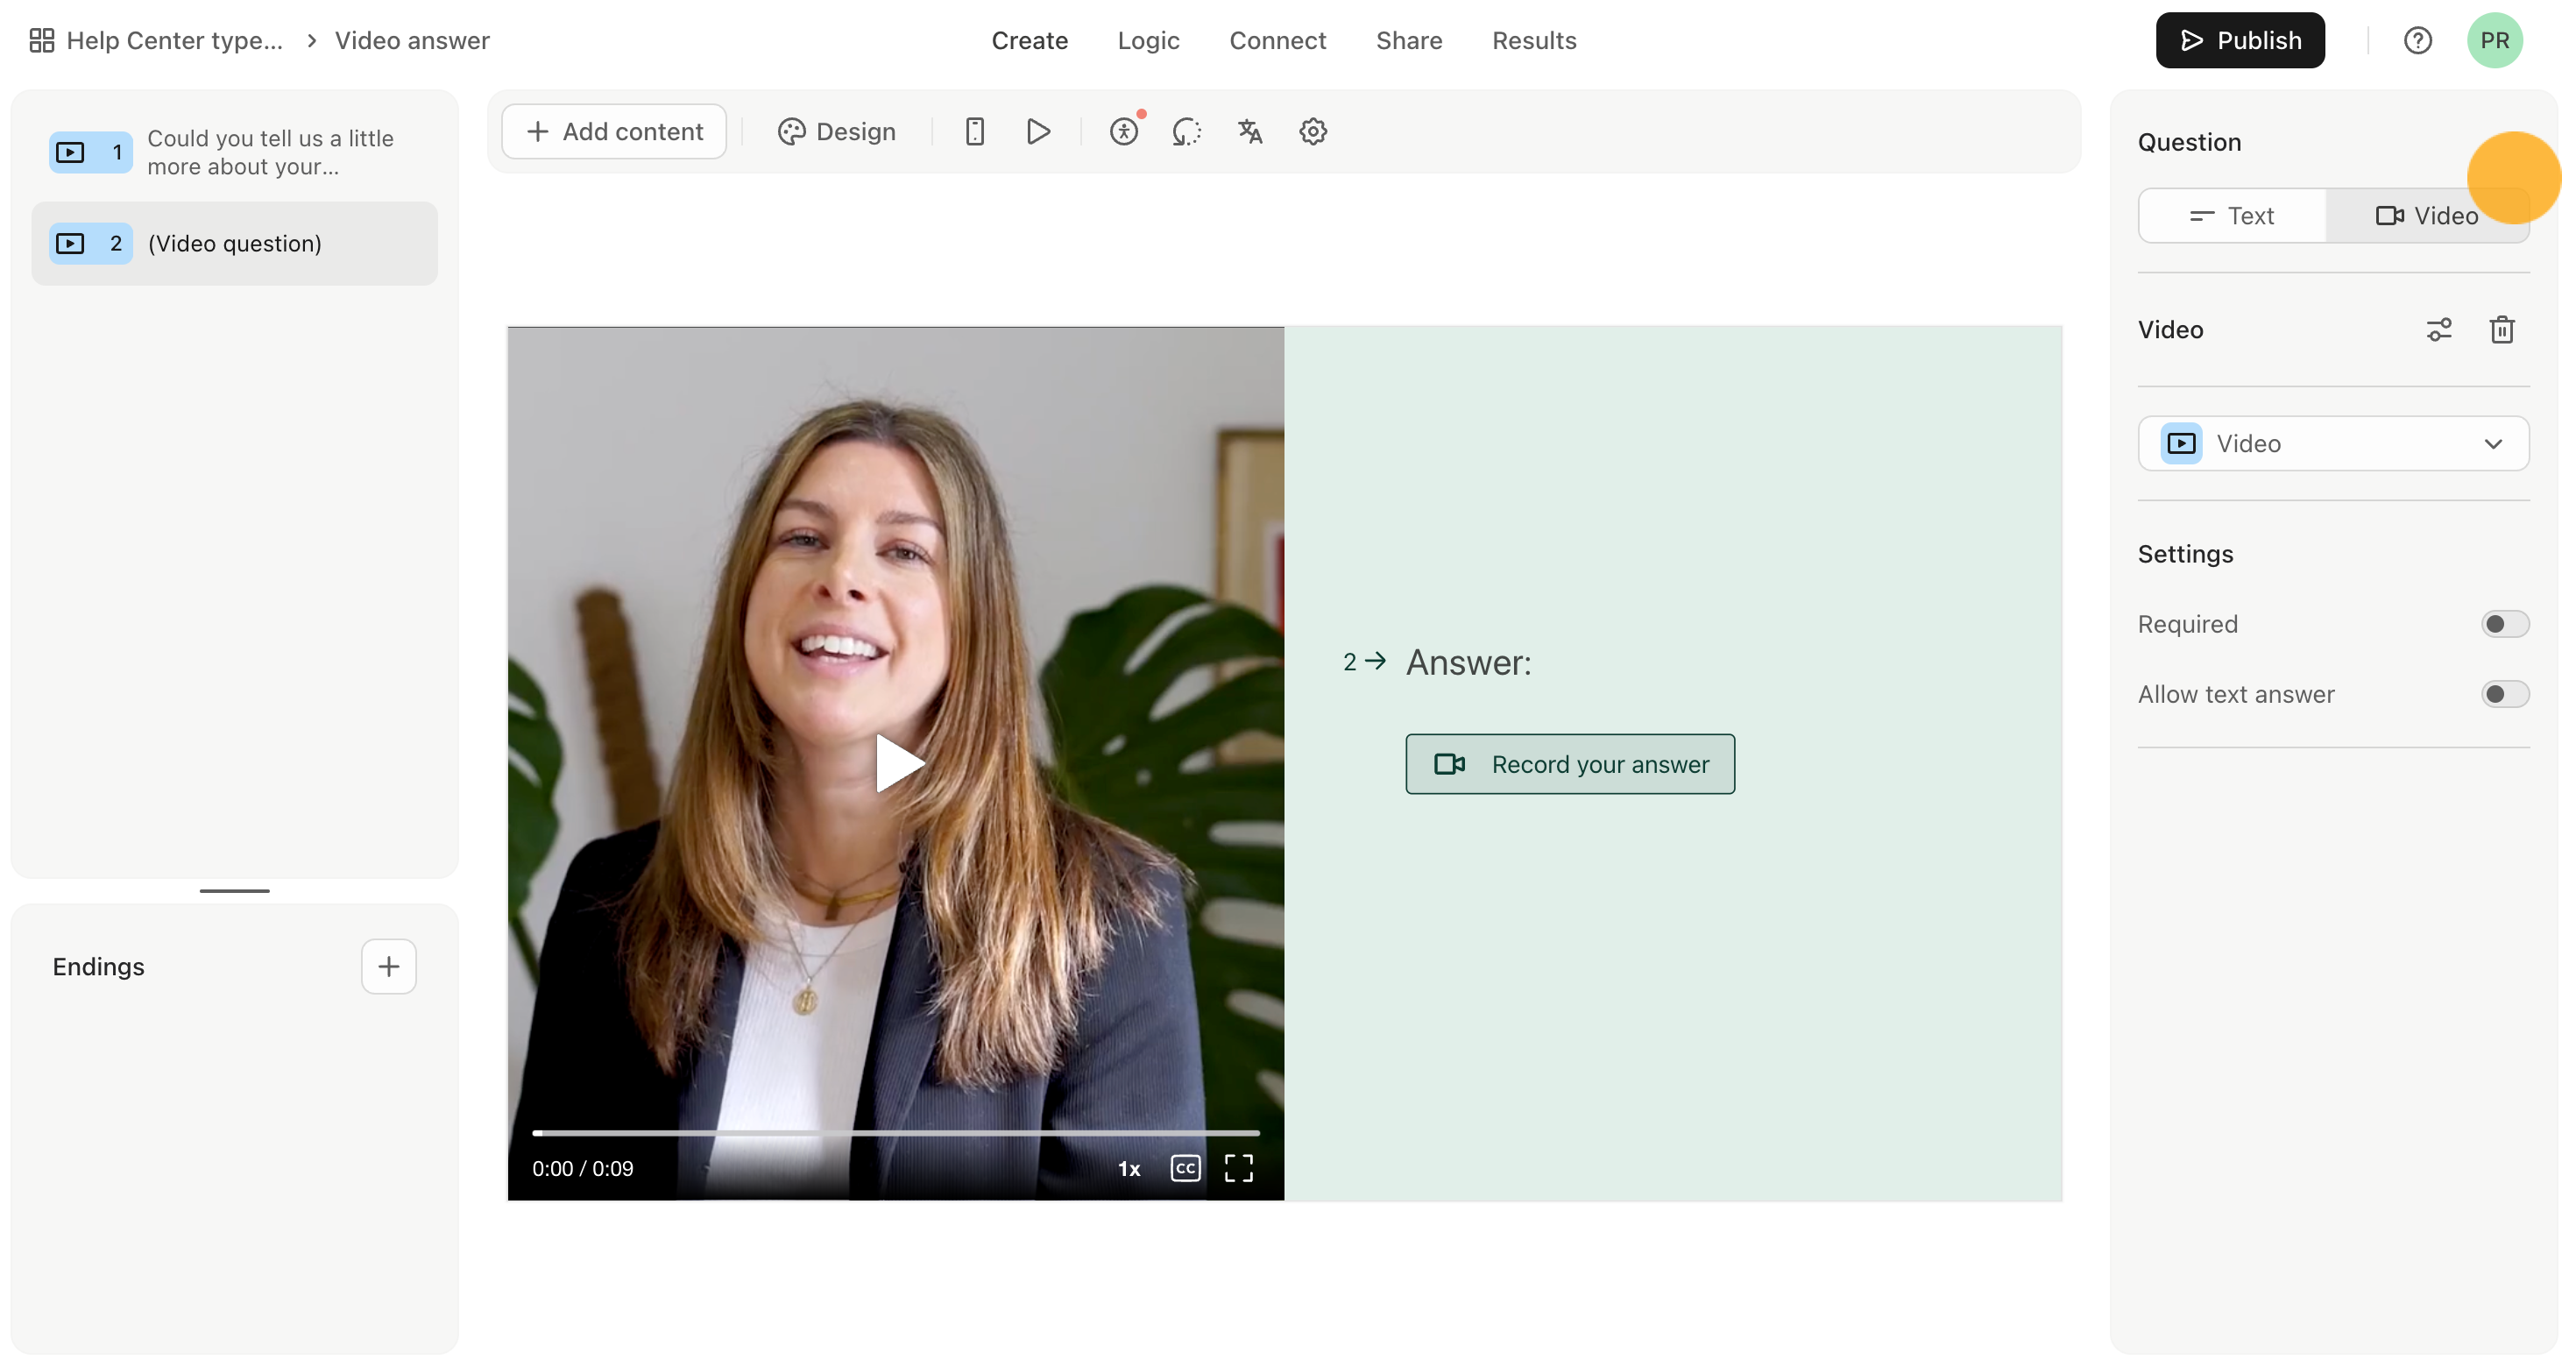2576x1367 pixels.
Task: Switch to the Logic tab
Action: click(x=1148, y=40)
